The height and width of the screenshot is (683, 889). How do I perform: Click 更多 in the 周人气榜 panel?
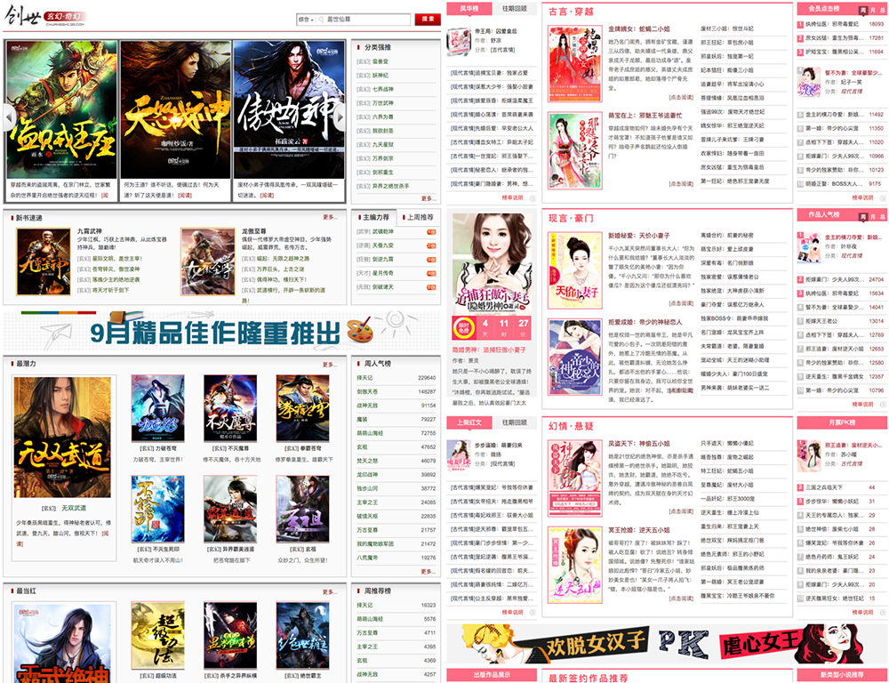click(428, 572)
